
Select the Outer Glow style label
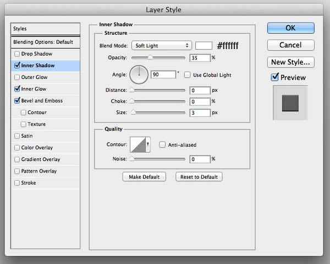(34, 77)
